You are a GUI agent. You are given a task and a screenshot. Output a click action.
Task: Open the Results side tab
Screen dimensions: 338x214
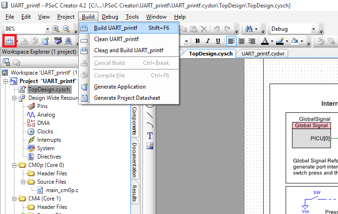click(x=134, y=193)
